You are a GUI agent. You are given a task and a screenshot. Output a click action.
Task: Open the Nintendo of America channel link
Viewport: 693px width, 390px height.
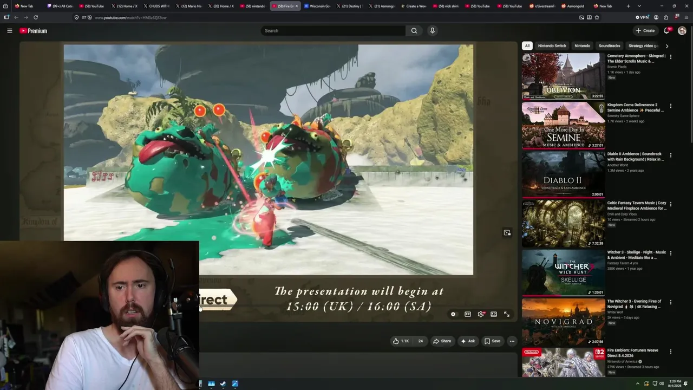pos(623,362)
